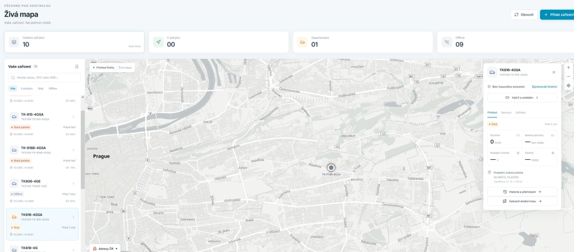Focus the Hledat název, SPZ search field

coord(45,77)
